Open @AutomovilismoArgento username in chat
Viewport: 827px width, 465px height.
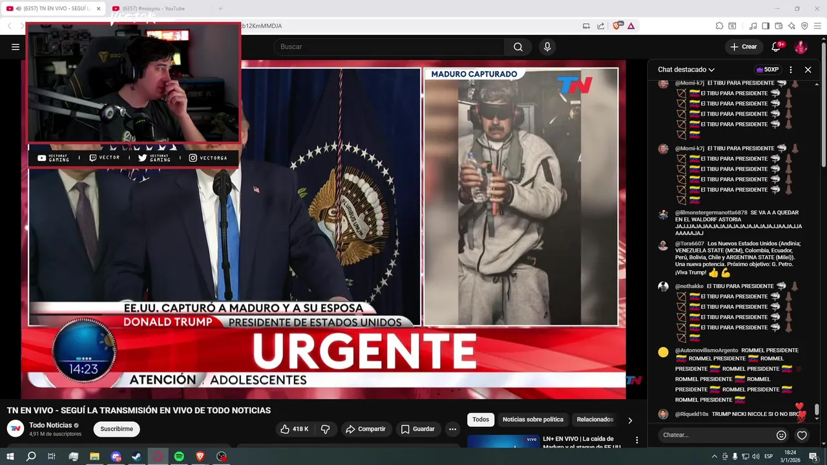click(707, 351)
